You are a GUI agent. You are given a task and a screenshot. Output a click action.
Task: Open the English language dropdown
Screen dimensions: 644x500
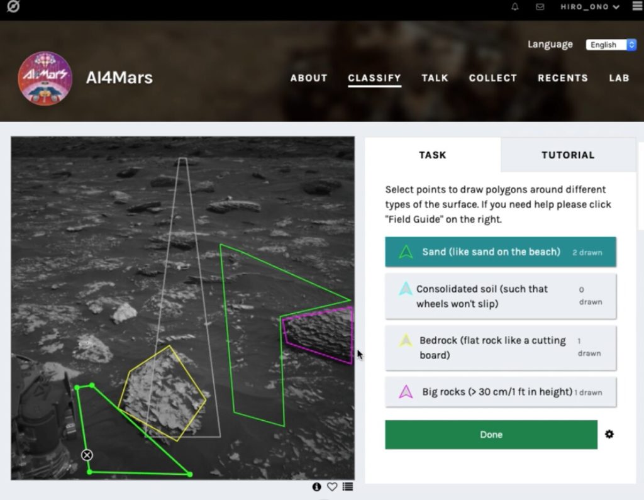pyautogui.click(x=611, y=45)
